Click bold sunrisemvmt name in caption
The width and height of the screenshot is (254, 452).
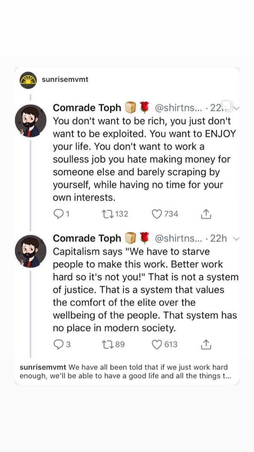[x=42, y=367]
